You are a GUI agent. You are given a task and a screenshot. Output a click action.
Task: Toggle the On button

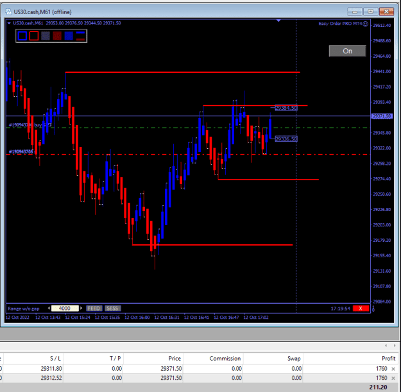(347, 51)
